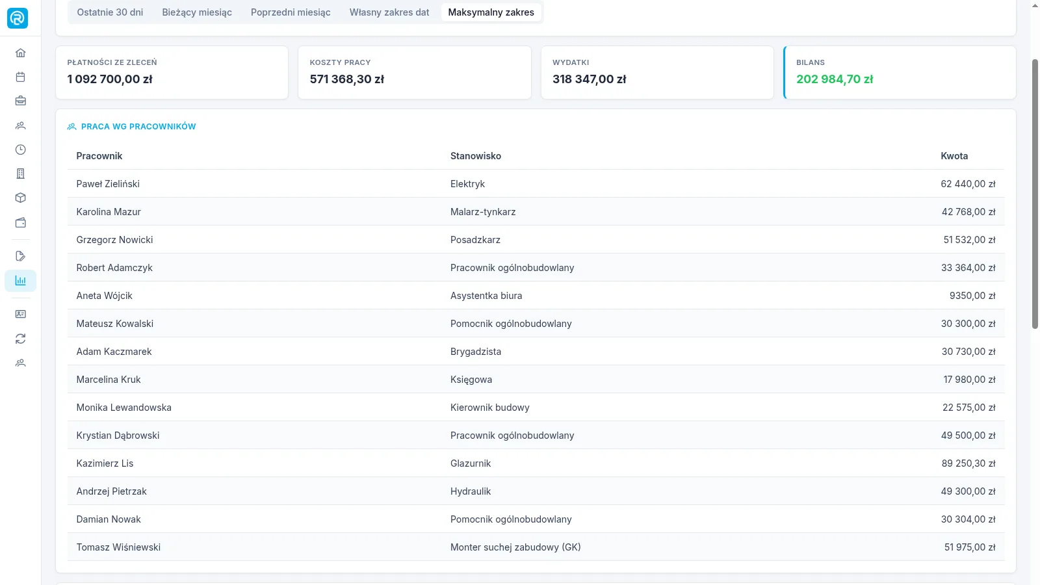
Task: Click the 9350,00 zł amount
Action: coord(972,296)
